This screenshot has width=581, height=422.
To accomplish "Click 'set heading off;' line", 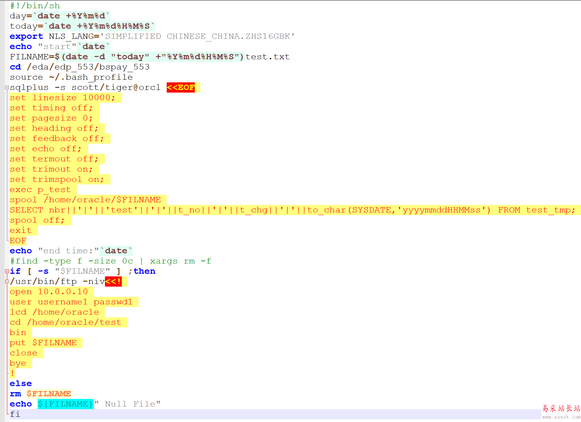I will click(x=54, y=128).
